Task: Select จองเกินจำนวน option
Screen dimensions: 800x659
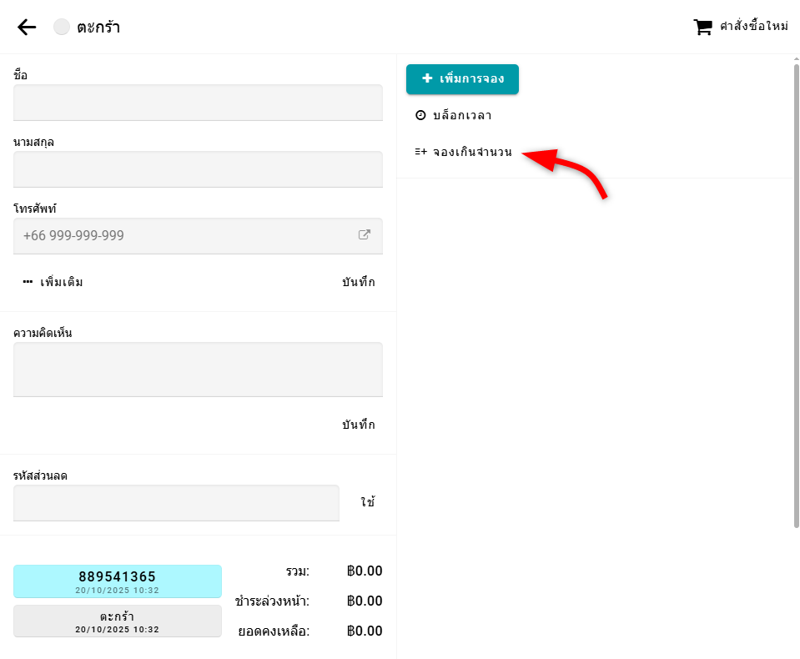Action: pos(472,152)
